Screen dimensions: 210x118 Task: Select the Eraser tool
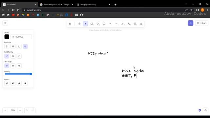pos(141,24)
